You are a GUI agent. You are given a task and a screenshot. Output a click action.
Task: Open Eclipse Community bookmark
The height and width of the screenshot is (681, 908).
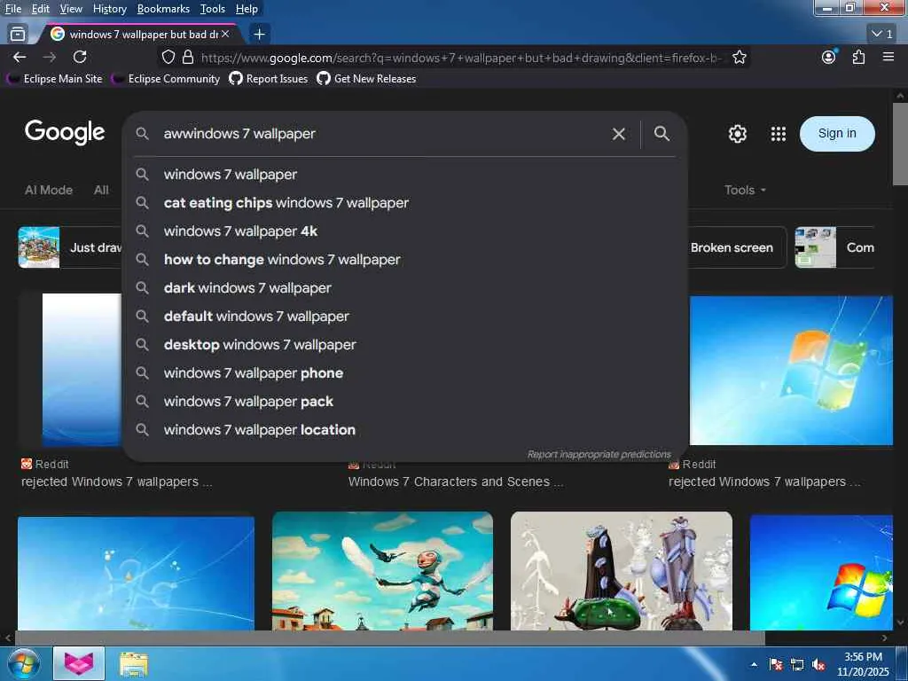(x=166, y=78)
